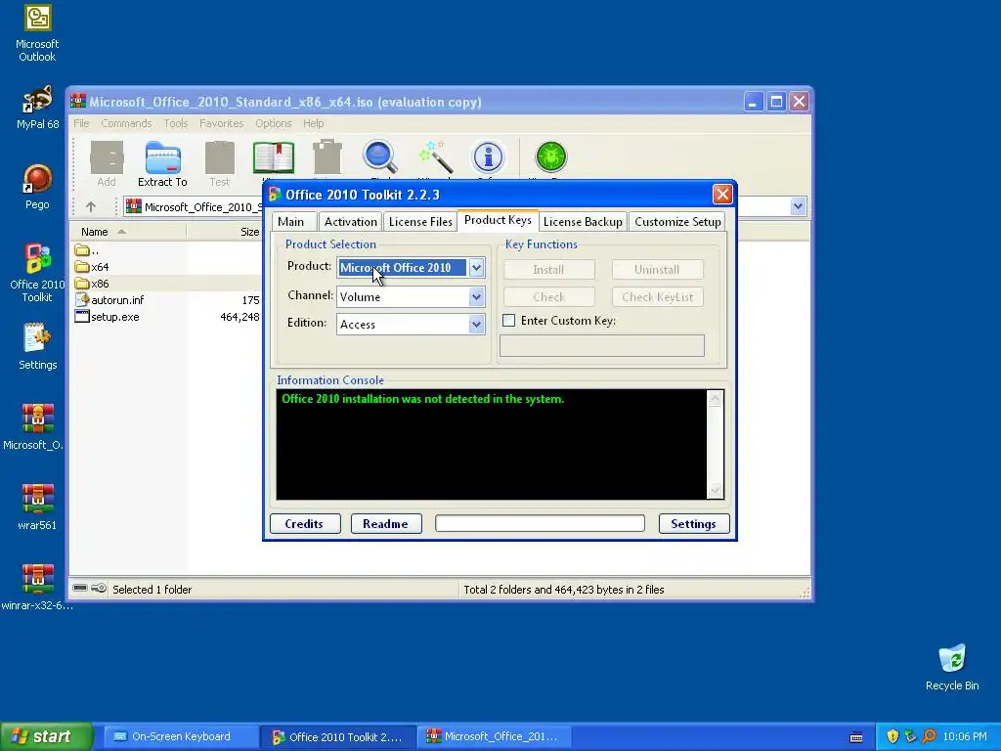Open WinRAR File menu
This screenshot has width=1001, height=751.
(x=81, y=123)
